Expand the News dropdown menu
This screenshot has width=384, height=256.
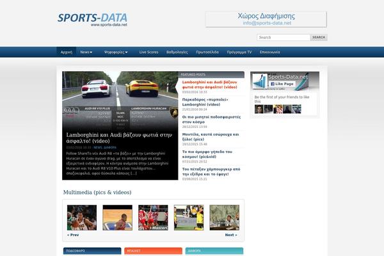pyautogui.click(x=86, y=52)
